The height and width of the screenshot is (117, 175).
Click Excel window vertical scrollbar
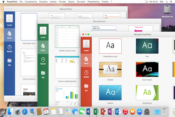[160, 28]
